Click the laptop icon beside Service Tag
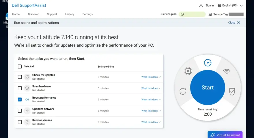The width and height of the screenshot is (254, 138). tap(210, 14)
